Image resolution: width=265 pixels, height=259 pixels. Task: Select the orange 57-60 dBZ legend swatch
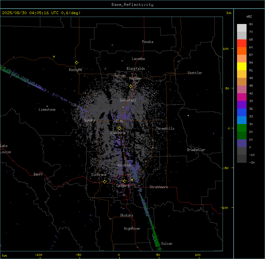coord(242,51)
